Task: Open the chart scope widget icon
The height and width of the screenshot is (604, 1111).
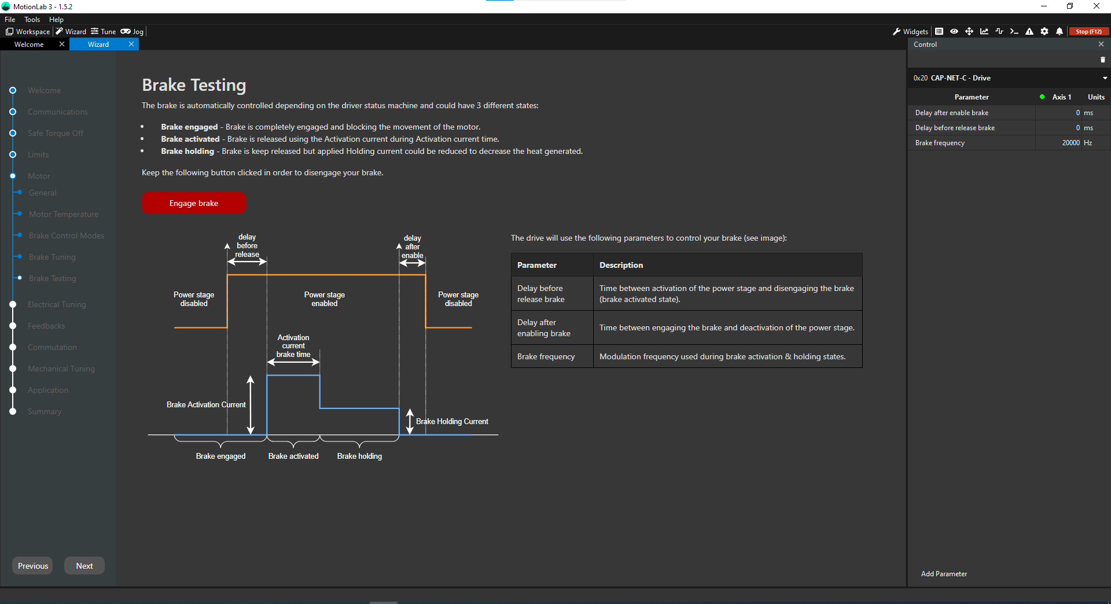Action: [984, 32]
